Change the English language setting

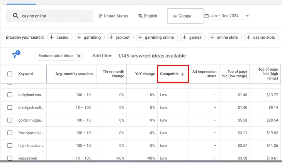click(x=148, y=16)
